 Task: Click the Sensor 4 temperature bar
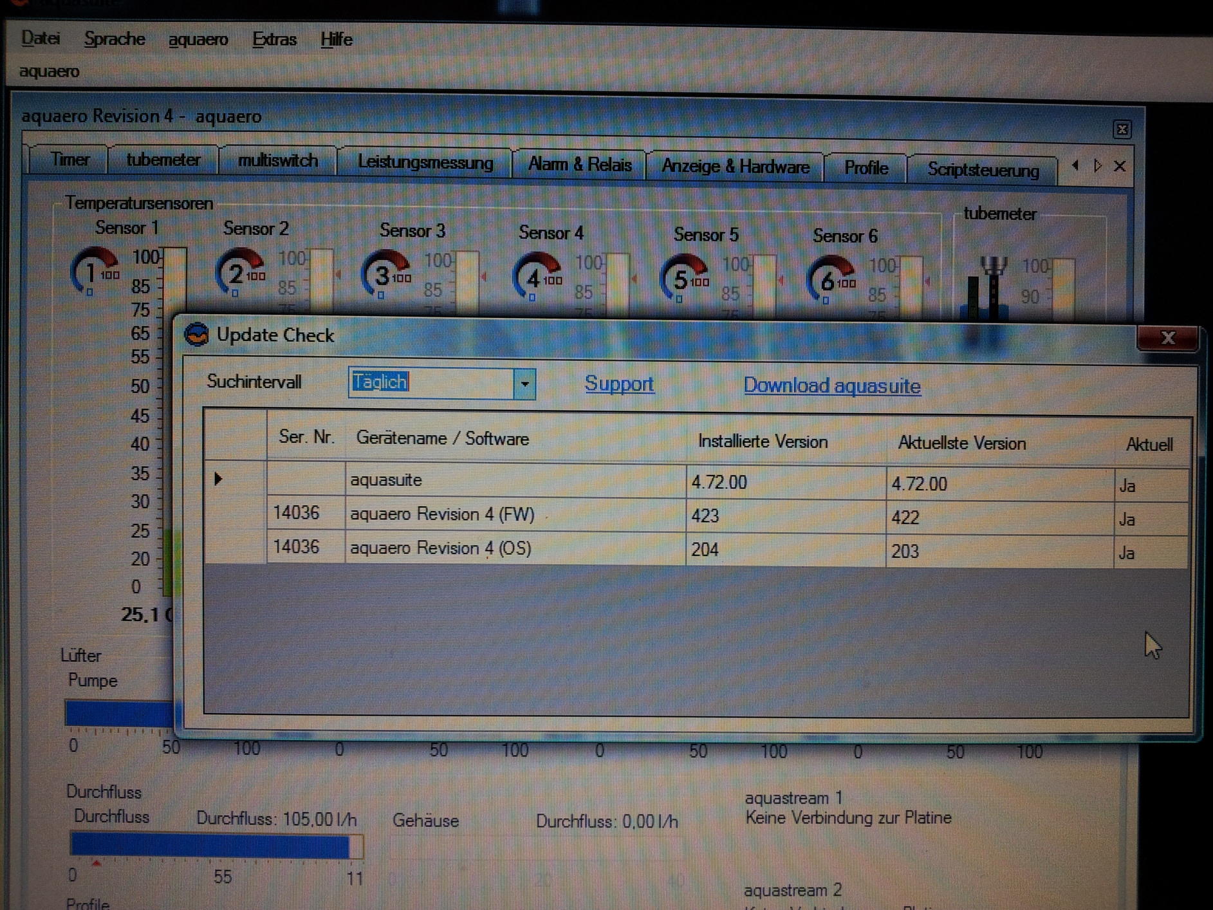pyautogui.click(x=618, y=286)
